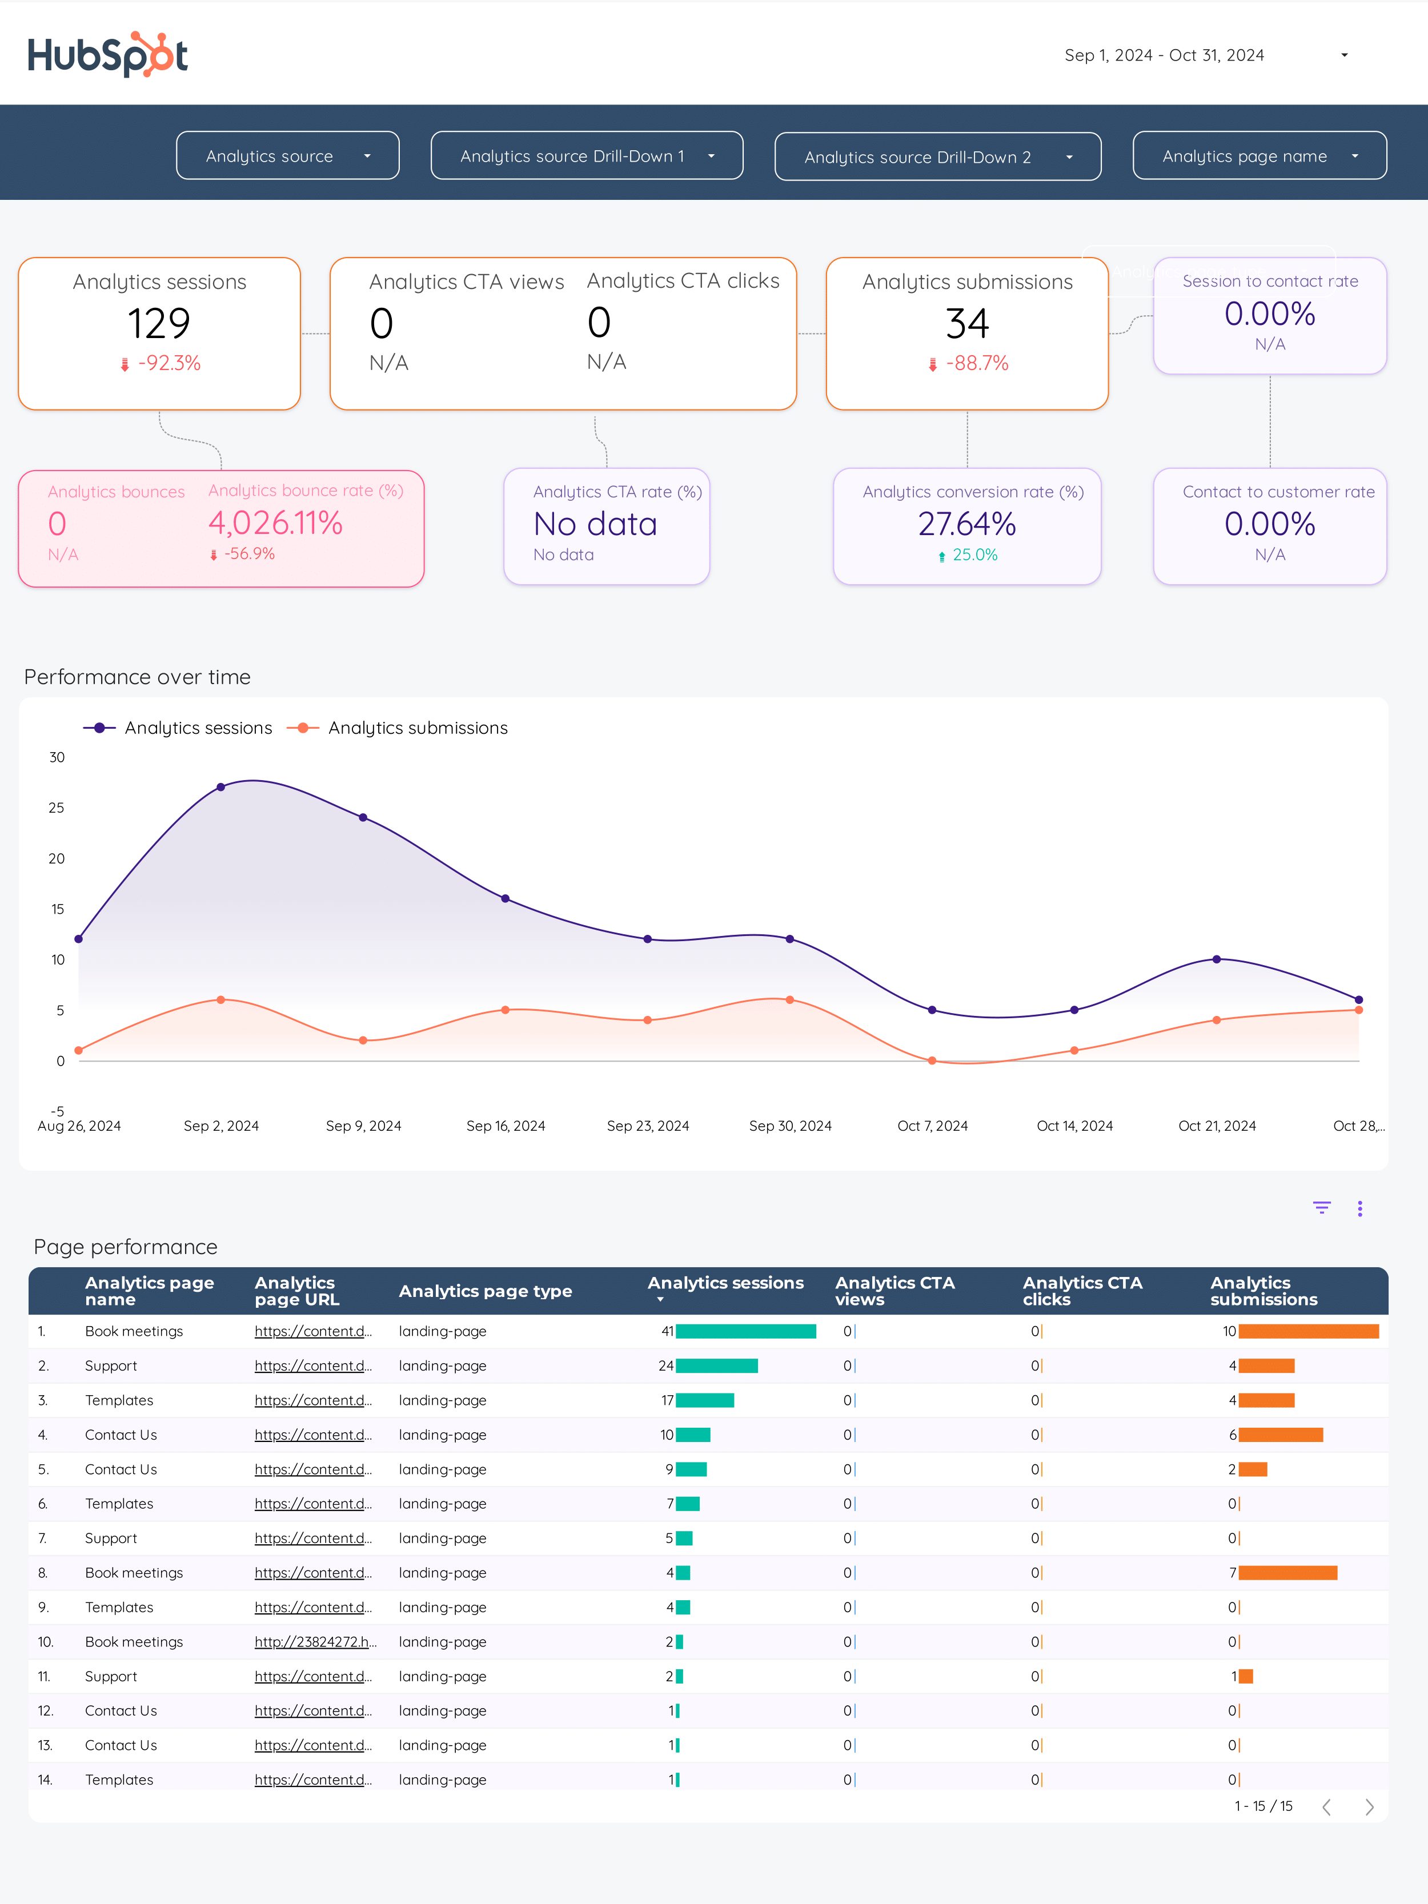
Task: Expand Analytics source Drill-Down 1 filter
Action: point(586,156)
